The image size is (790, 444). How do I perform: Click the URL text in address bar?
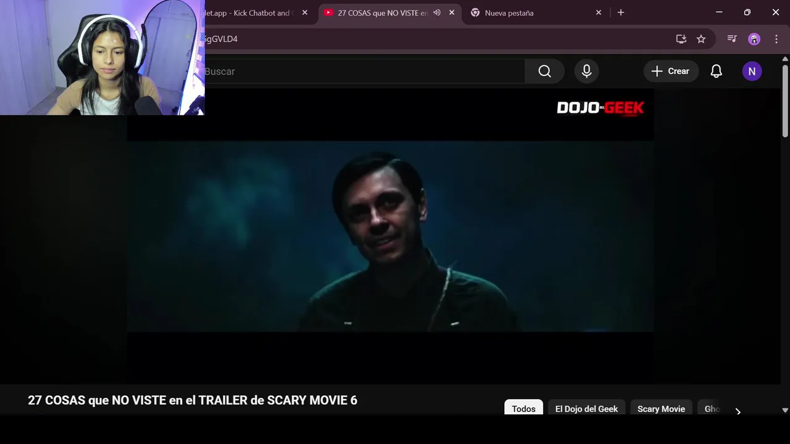coord(220,39)
